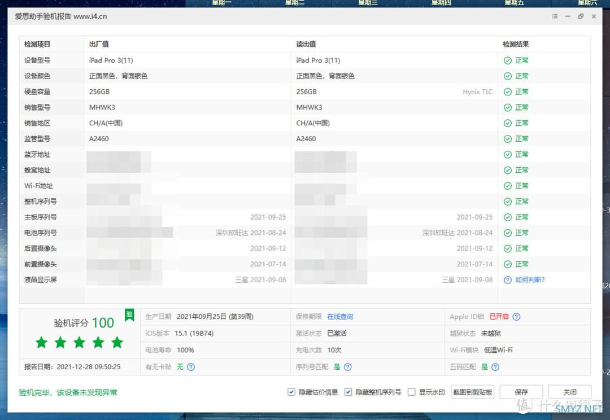Viewport: 610px width, 420px height.
Task: Click the green check icon in 监管型号 row
Action: [x=508, y=139]
